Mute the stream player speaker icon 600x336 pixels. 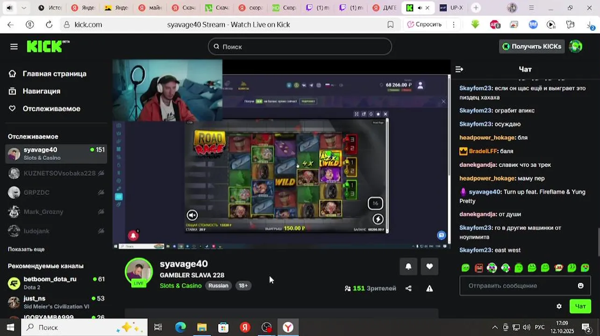click(x=192, y=215)
